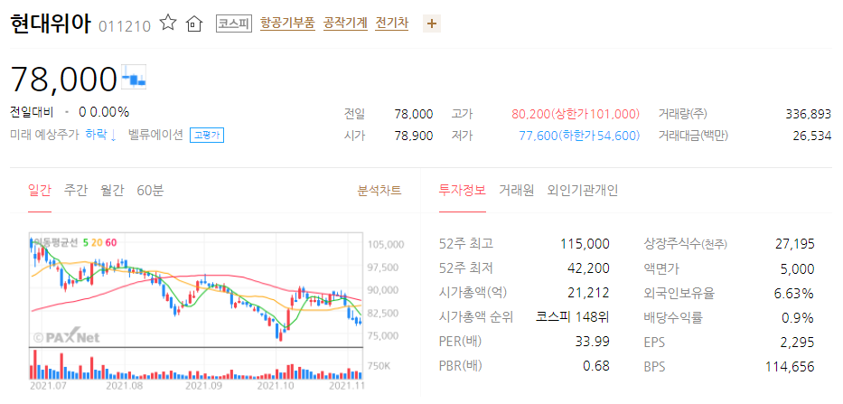
Task: Open the home icon next to stock code
Action: point(193,23)
